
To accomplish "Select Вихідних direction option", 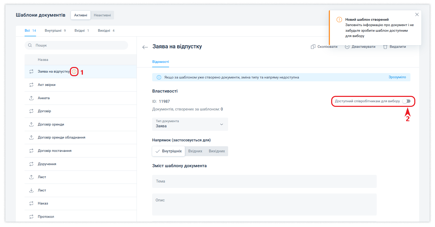I will click(x=217, y=151).
